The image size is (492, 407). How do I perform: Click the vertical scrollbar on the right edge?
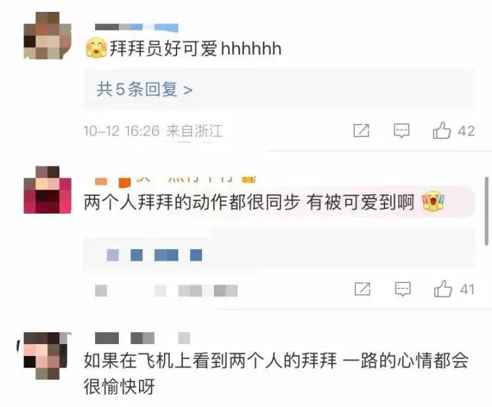point(486,211)
